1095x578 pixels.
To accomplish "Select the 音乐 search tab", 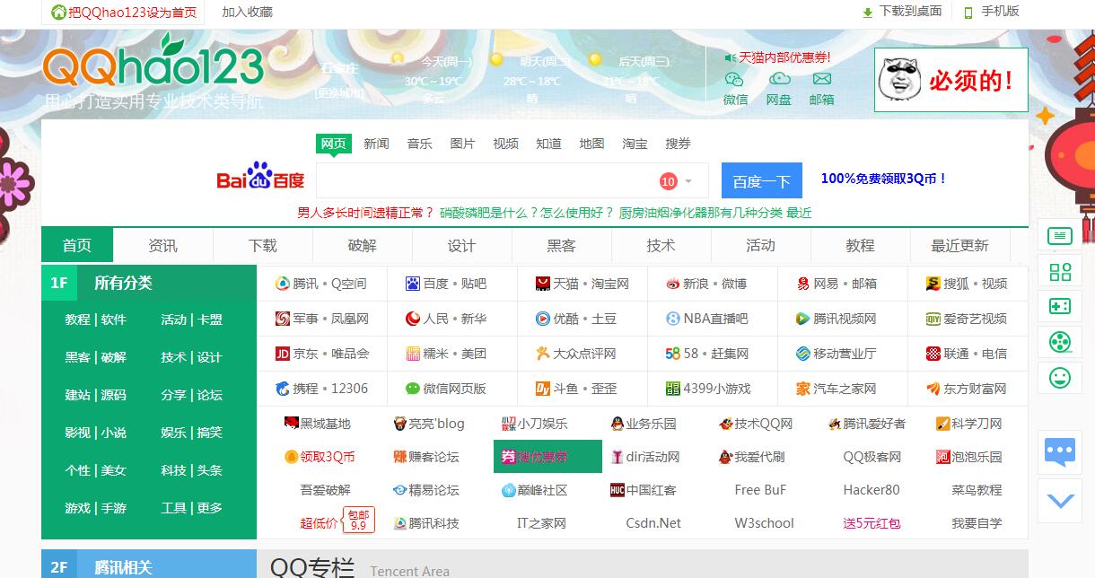I will coord(419,144).
